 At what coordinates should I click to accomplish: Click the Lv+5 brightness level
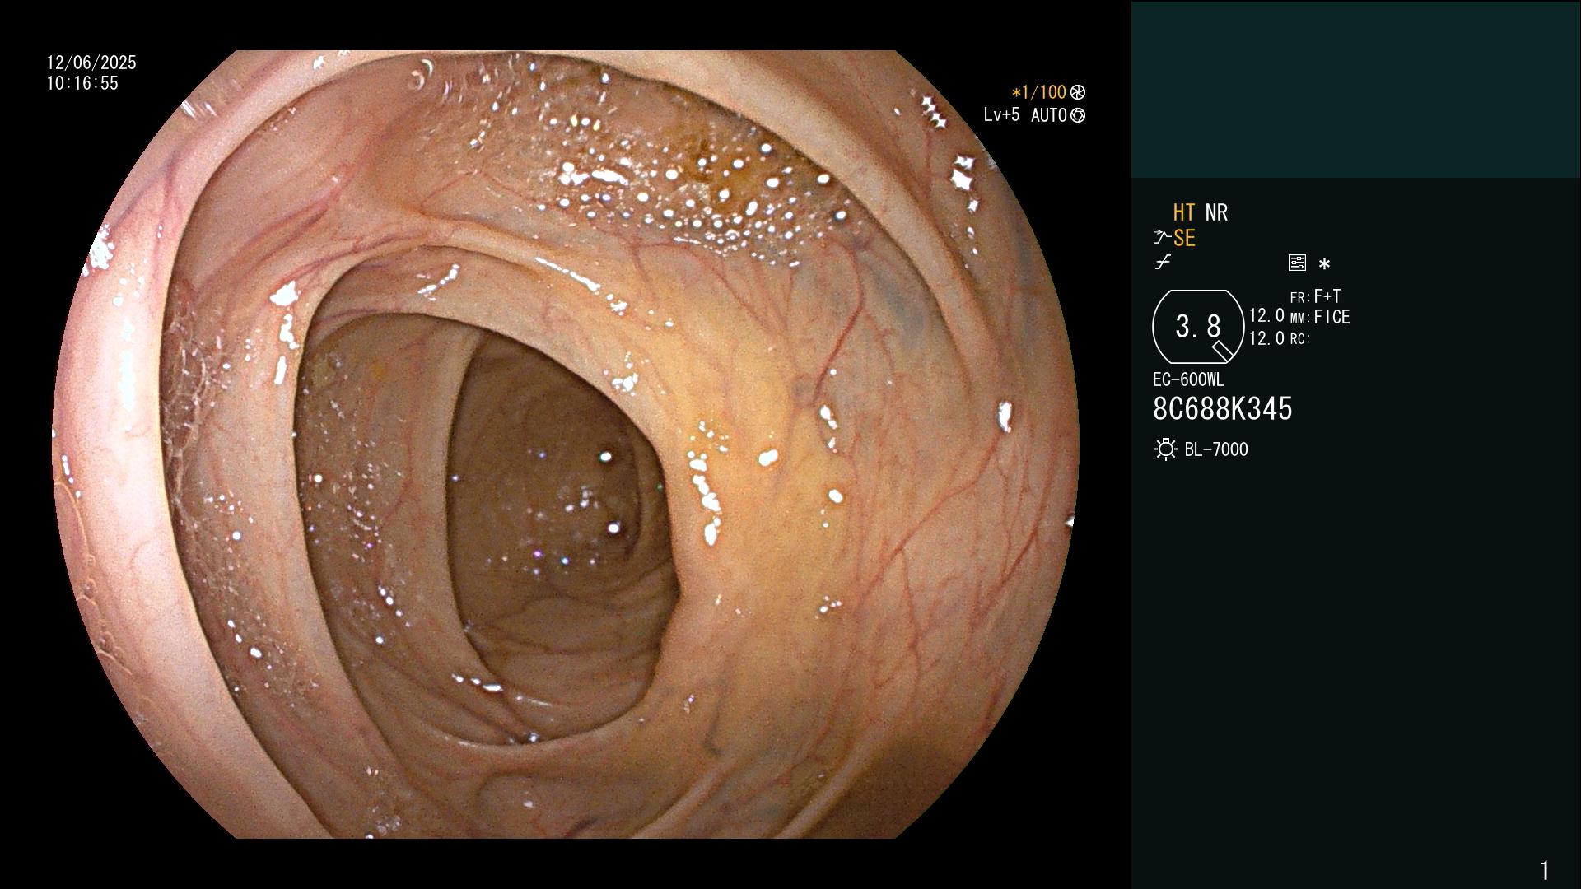click(1001, 115)
